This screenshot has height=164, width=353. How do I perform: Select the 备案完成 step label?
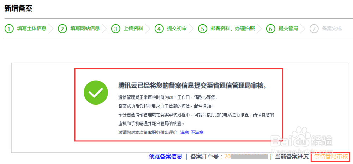point(332,29)
